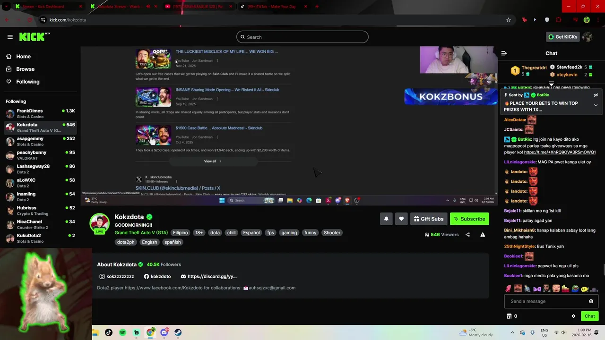Image resolution: width=605 pixels, height=340 pixels.
Task: Show hidden system tray icons
Action: pyautogui.click(x=512, y=332)
